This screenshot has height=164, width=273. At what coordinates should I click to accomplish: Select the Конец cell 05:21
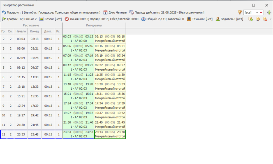[x=34, y=48]
